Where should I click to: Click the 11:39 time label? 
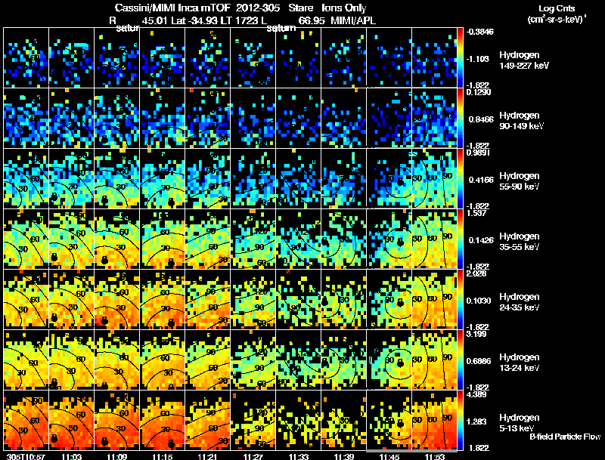(x=344, y=457)
